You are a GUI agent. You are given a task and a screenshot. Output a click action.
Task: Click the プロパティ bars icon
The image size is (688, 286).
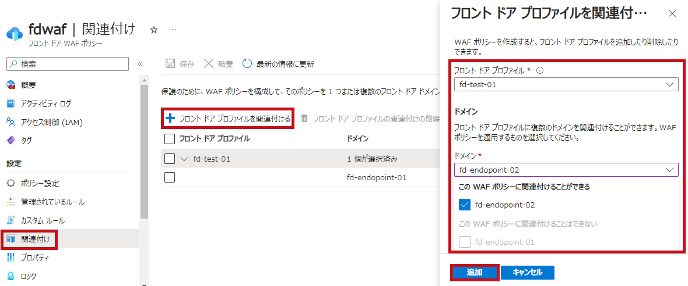pos(11,258)
